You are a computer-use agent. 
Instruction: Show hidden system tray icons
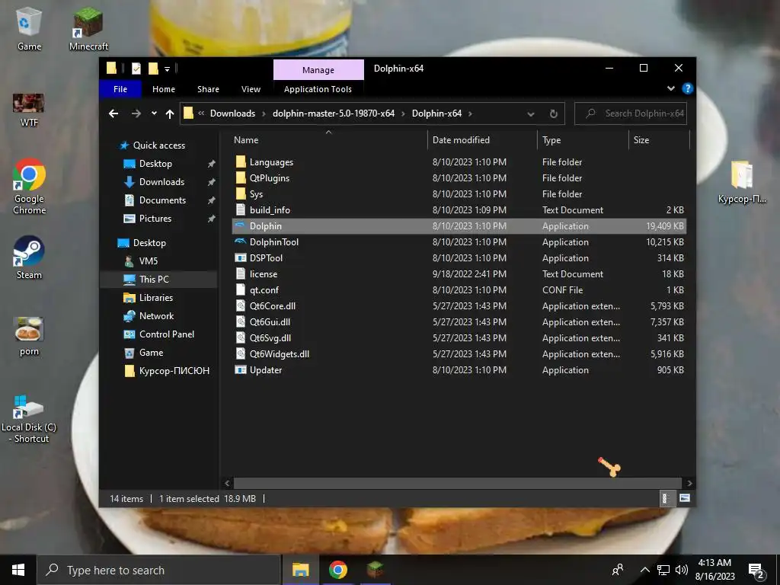coord(644,570)
